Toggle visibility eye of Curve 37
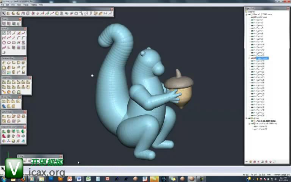 [x=252, y=113]
